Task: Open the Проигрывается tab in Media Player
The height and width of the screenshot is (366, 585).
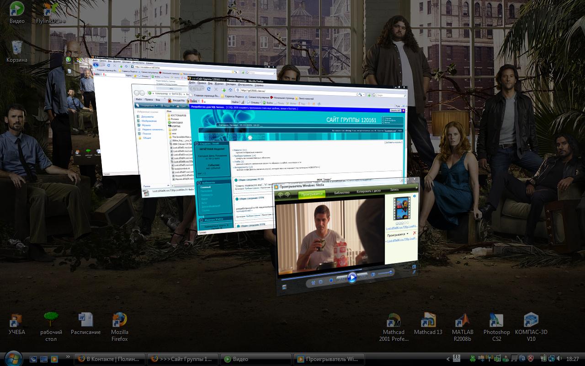Action: click(312, 194)
